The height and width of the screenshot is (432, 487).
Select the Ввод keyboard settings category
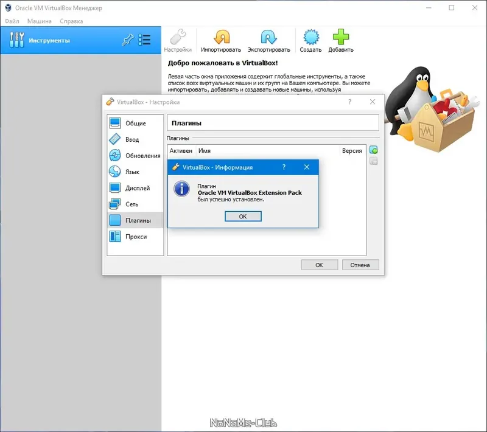(135, 139)
